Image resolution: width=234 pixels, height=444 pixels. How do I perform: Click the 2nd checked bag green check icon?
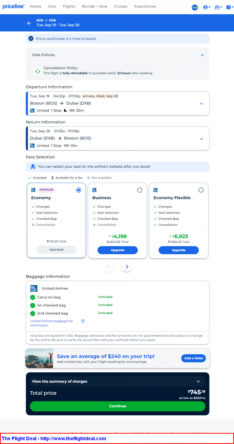point(32,313)
